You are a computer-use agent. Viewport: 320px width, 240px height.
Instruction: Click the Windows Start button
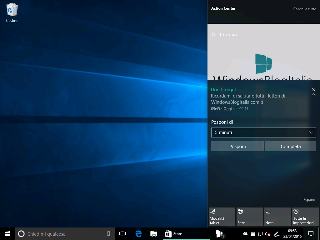7,234
